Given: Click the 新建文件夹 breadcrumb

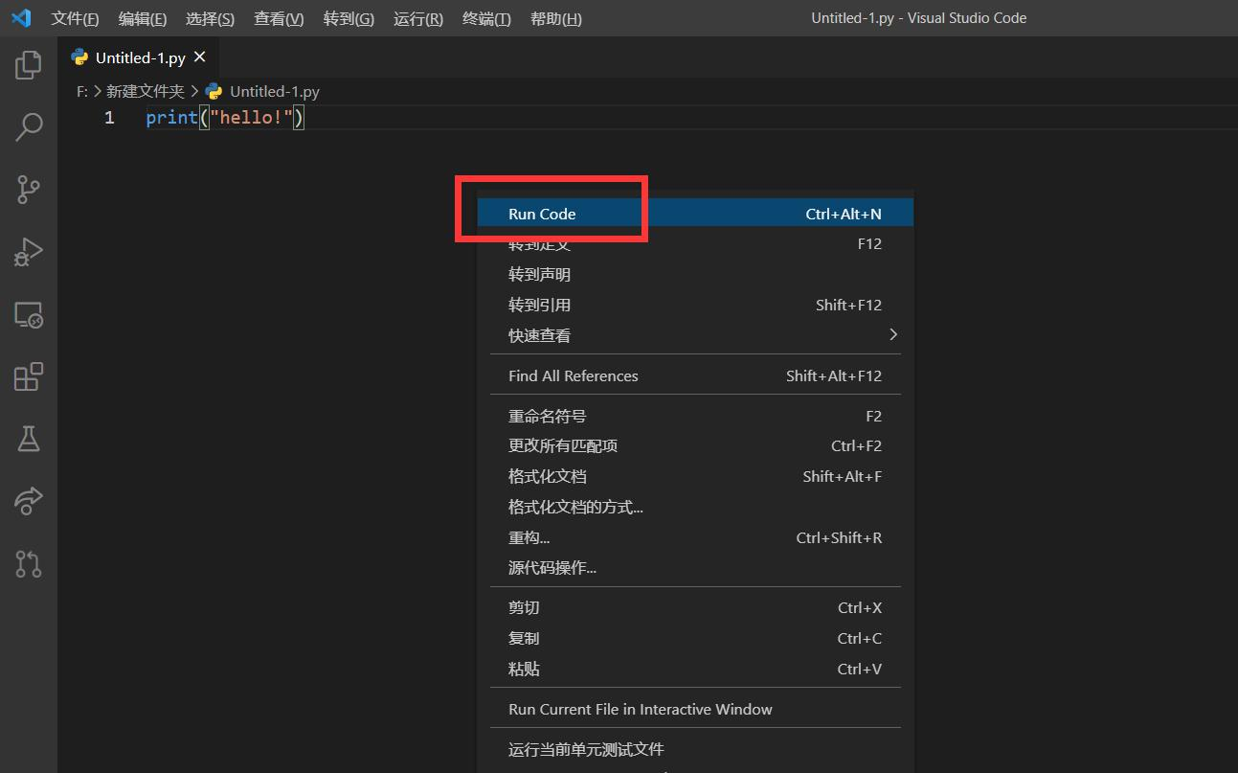Looking at the screenshot, I should (145, 91).
